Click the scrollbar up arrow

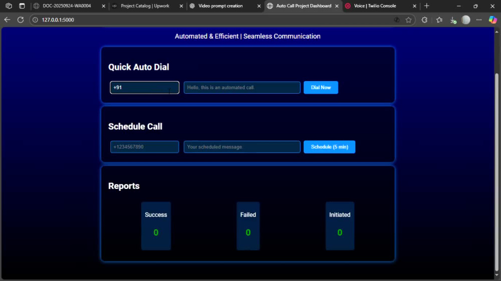tap(496, 32)
